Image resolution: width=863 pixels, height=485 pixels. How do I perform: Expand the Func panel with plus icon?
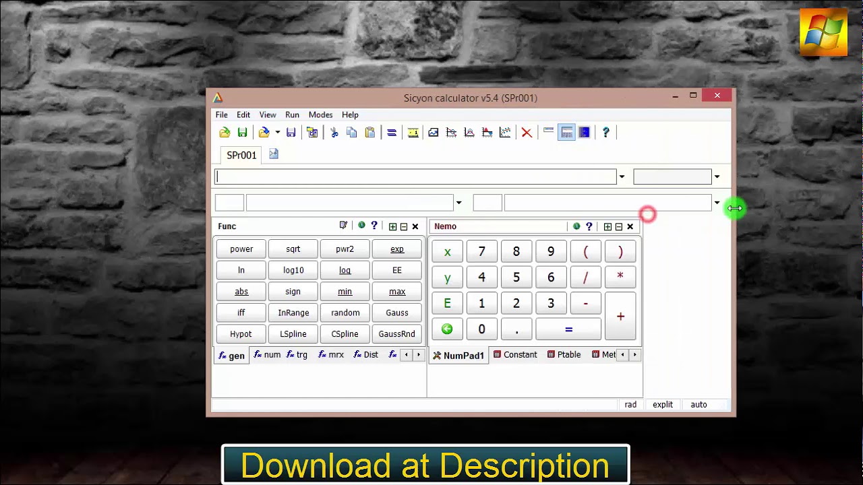click(392, 226)
